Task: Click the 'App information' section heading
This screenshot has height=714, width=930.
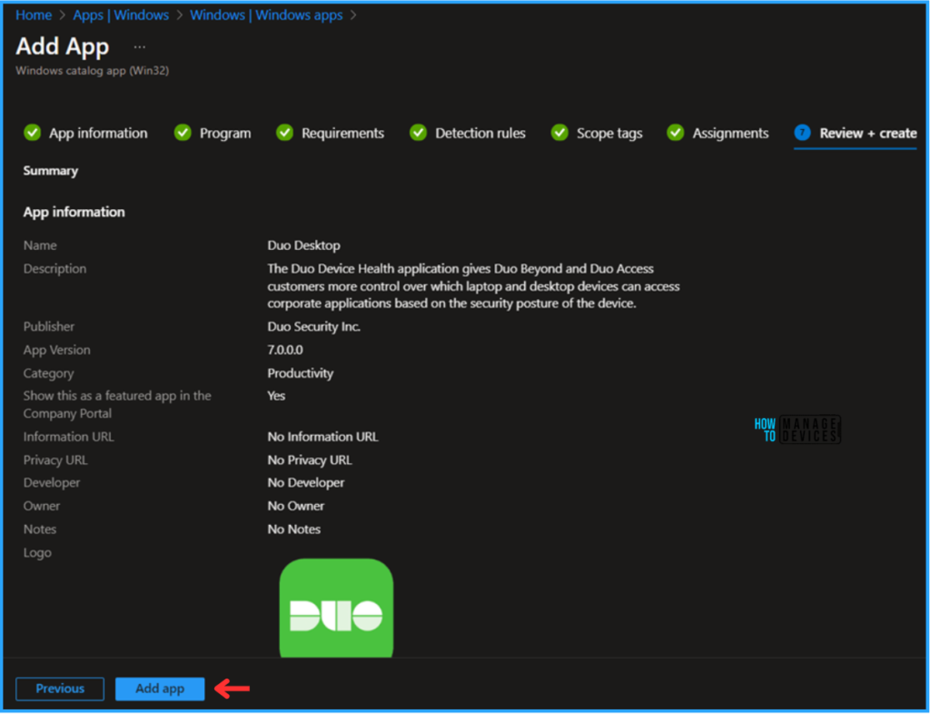Action: point(74,213)
